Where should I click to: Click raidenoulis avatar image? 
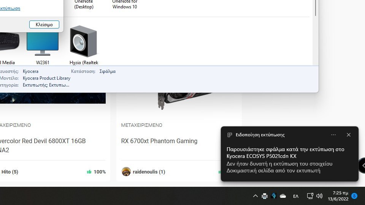coord(126,172)
